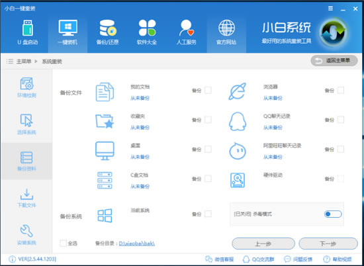Tick the 全选 select-all checkbox
Screen dimensions: 364x266
click(x=63, y=244)
